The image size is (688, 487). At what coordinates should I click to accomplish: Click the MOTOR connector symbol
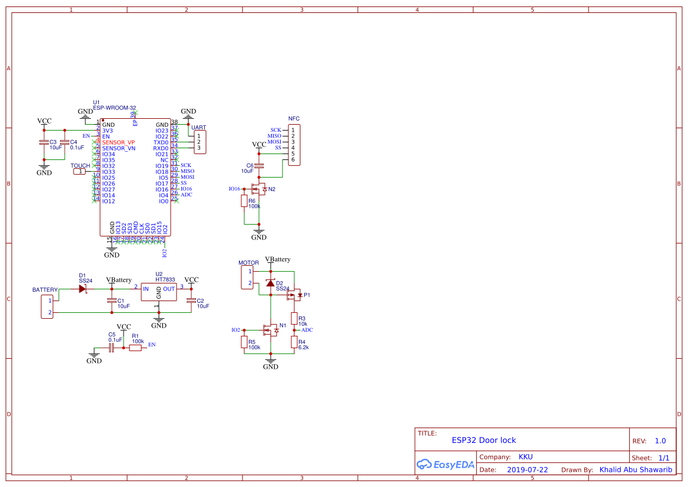coord(247,277)
